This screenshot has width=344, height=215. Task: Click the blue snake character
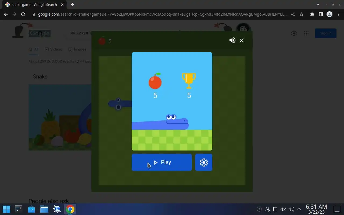click(x=160, y=123)
